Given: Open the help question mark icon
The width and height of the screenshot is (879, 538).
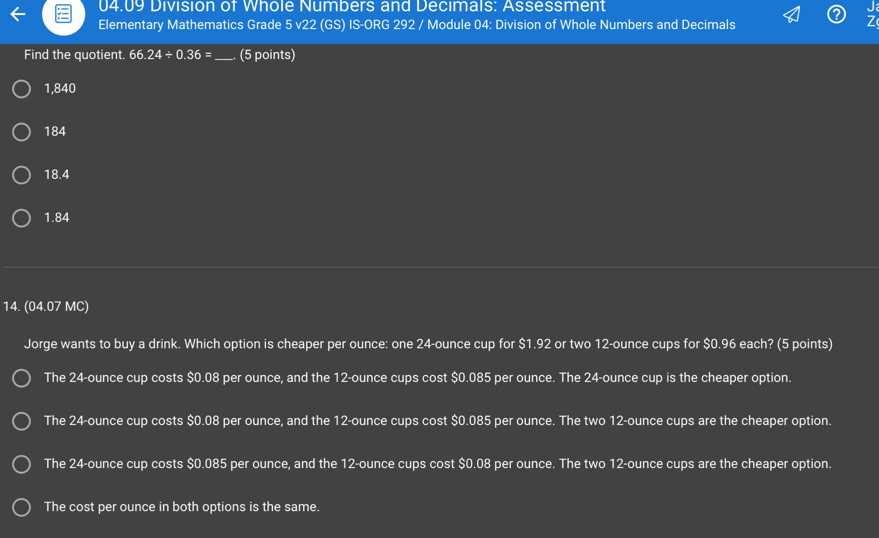Looking at the screenshot, I should tap(836, 15).
